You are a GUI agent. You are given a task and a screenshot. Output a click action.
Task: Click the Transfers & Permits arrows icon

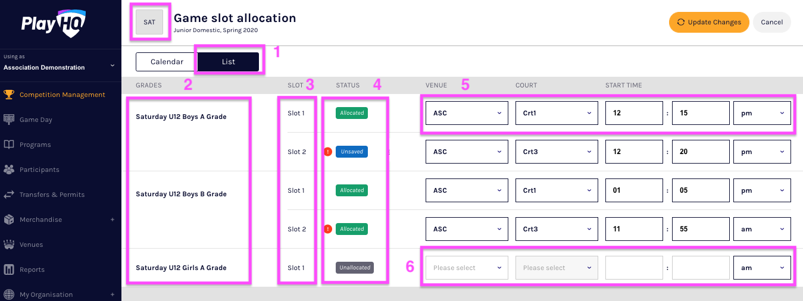(9, 195)
